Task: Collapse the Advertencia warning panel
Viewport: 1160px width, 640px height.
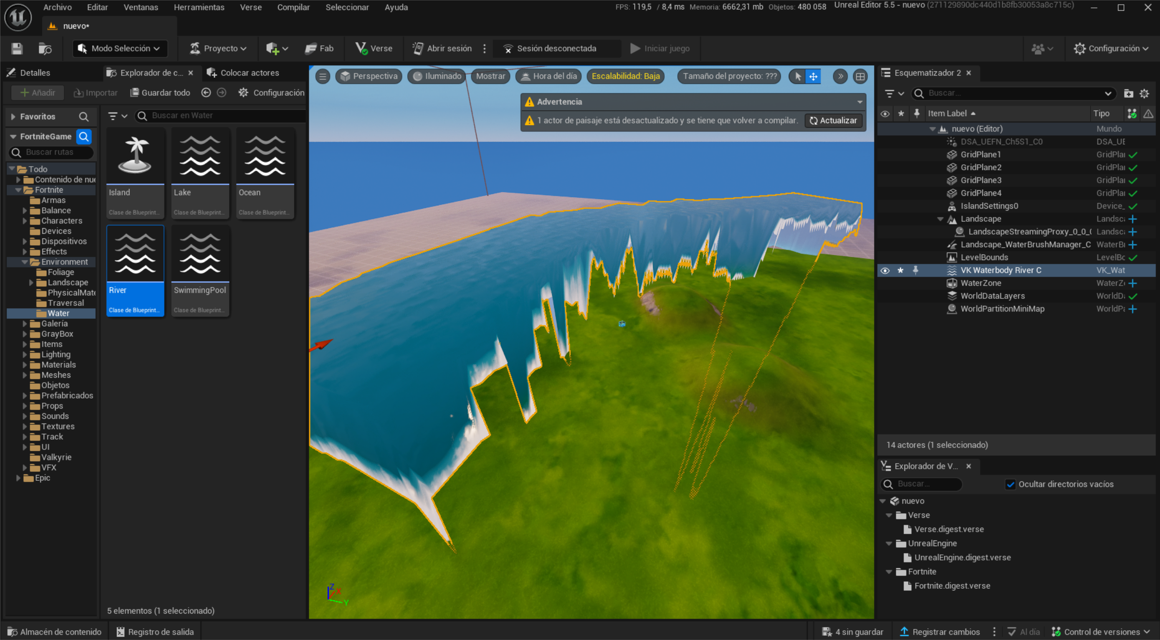Action: [860, 102]
